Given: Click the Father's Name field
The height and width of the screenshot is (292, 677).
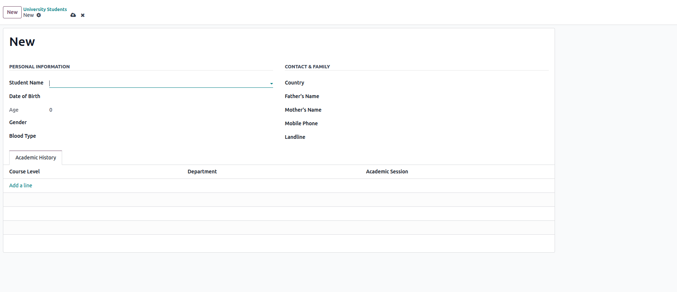Looking at the screenshot, I should [x=434, y=96].
